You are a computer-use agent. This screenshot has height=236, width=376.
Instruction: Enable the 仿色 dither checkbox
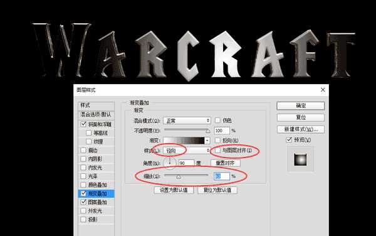pos(217,121)
